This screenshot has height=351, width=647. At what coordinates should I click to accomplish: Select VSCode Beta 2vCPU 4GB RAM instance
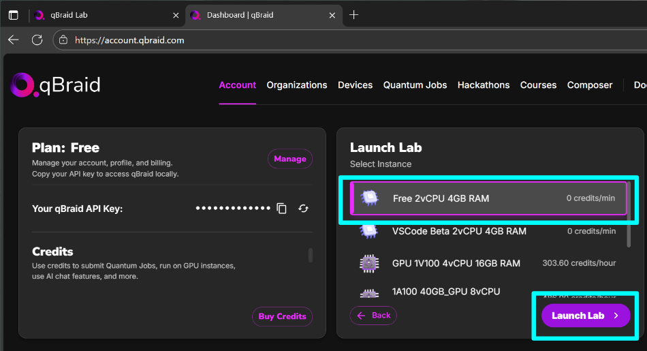coord(488,231)
